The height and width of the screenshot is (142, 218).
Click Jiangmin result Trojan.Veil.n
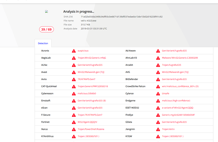tap(168, 129)
